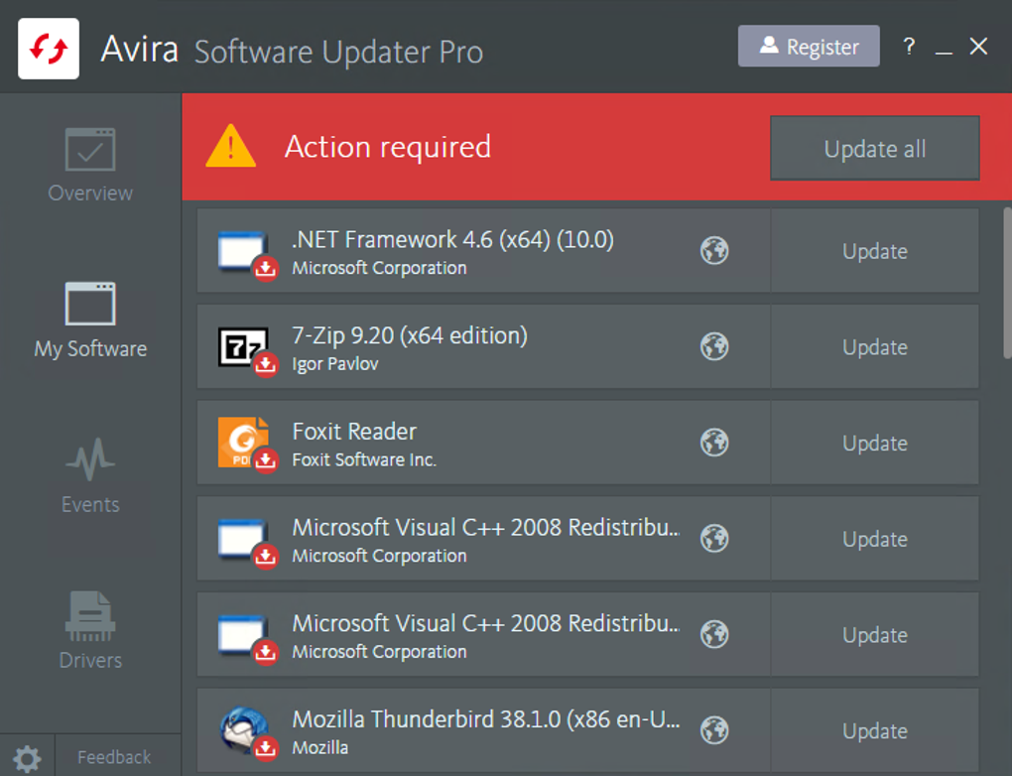This screenshot has height=776, width=1012.
Task: Click globe icon beside .NET Framework 4.6
Action: 714,251
